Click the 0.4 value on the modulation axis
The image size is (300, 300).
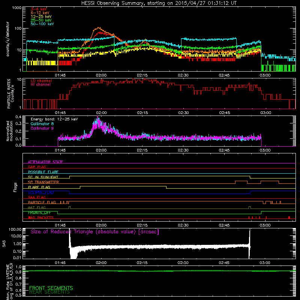pyautogui.click(x=18, y=117)
